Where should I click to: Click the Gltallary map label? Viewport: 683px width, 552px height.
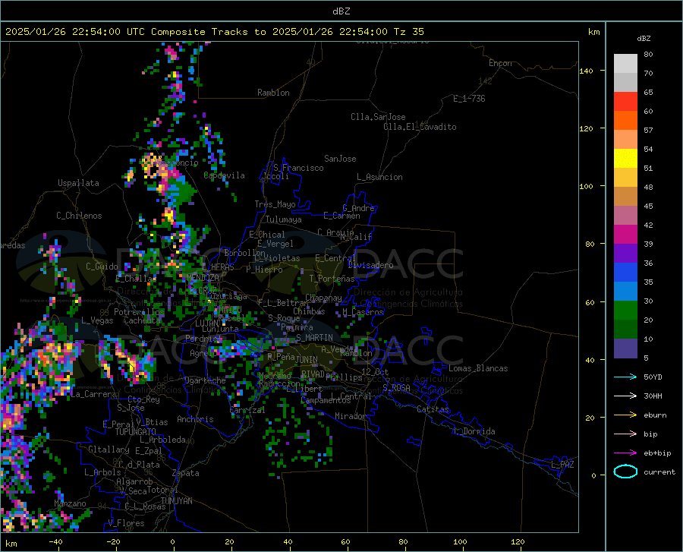pyautogui.click(x=109, y=449)
